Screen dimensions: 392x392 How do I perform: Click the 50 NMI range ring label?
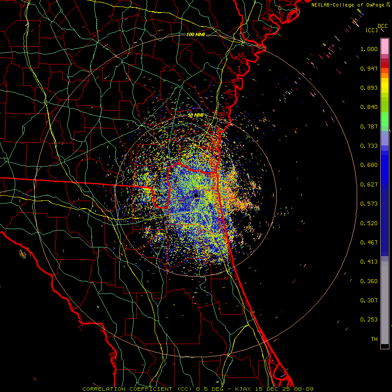pos(196,115)
